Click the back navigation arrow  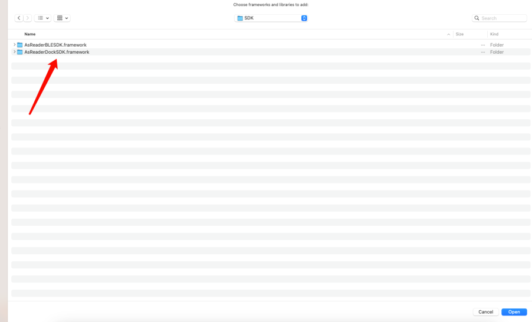(x=19, y=18)
